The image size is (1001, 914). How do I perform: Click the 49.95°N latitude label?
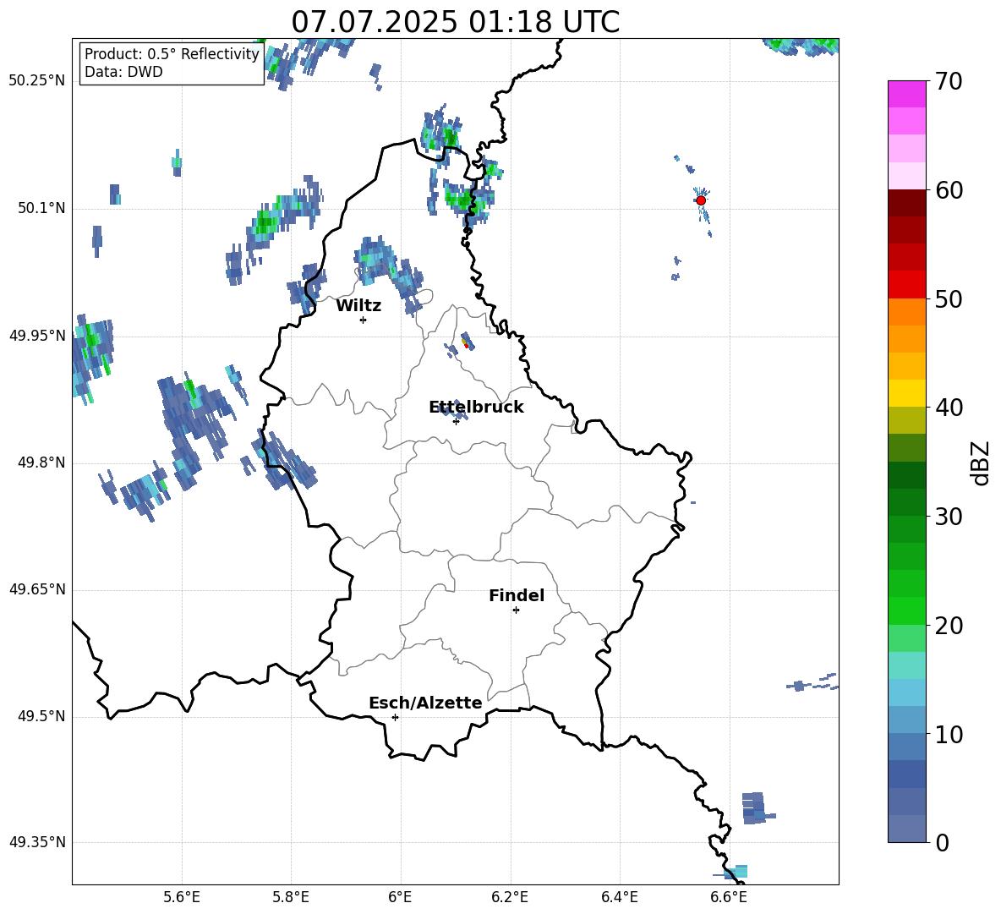37,335
